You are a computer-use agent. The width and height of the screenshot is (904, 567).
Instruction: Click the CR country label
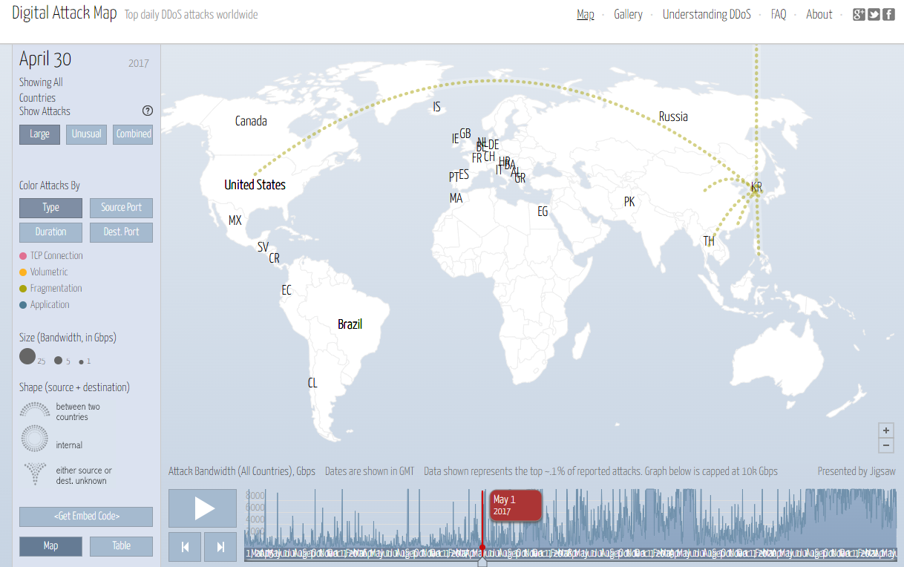click(x=275, y=258)
